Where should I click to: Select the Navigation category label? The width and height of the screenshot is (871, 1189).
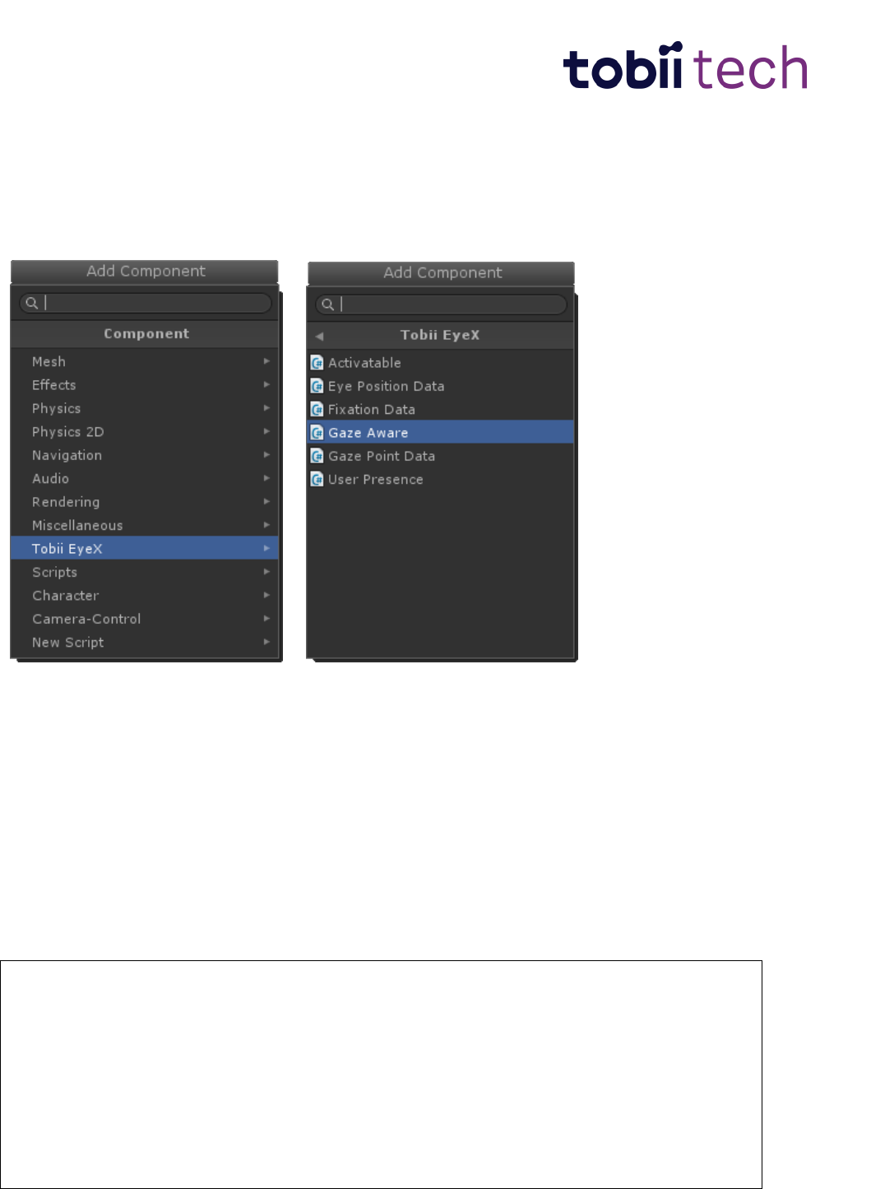pos(67,455)
